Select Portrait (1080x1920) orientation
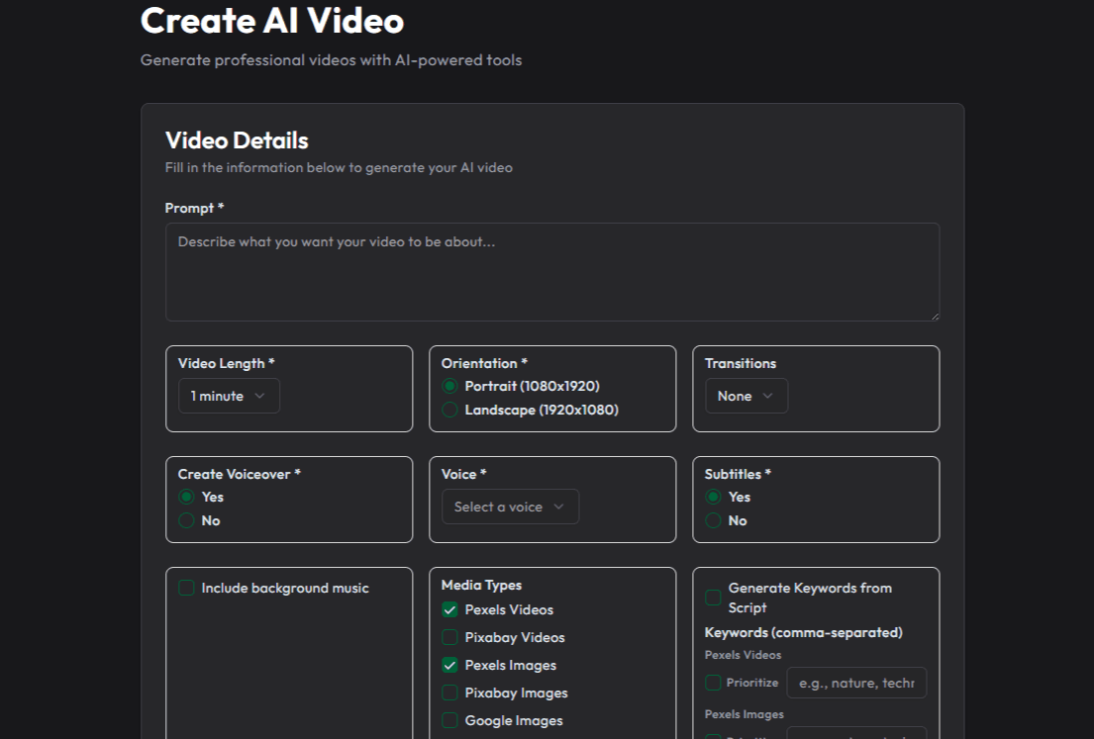 450,386
